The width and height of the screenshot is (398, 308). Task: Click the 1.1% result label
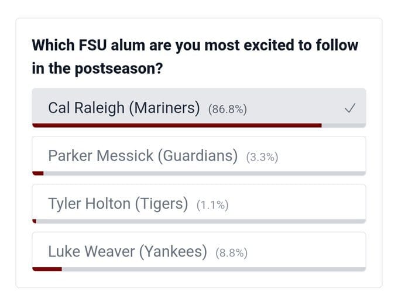[212, 205]
